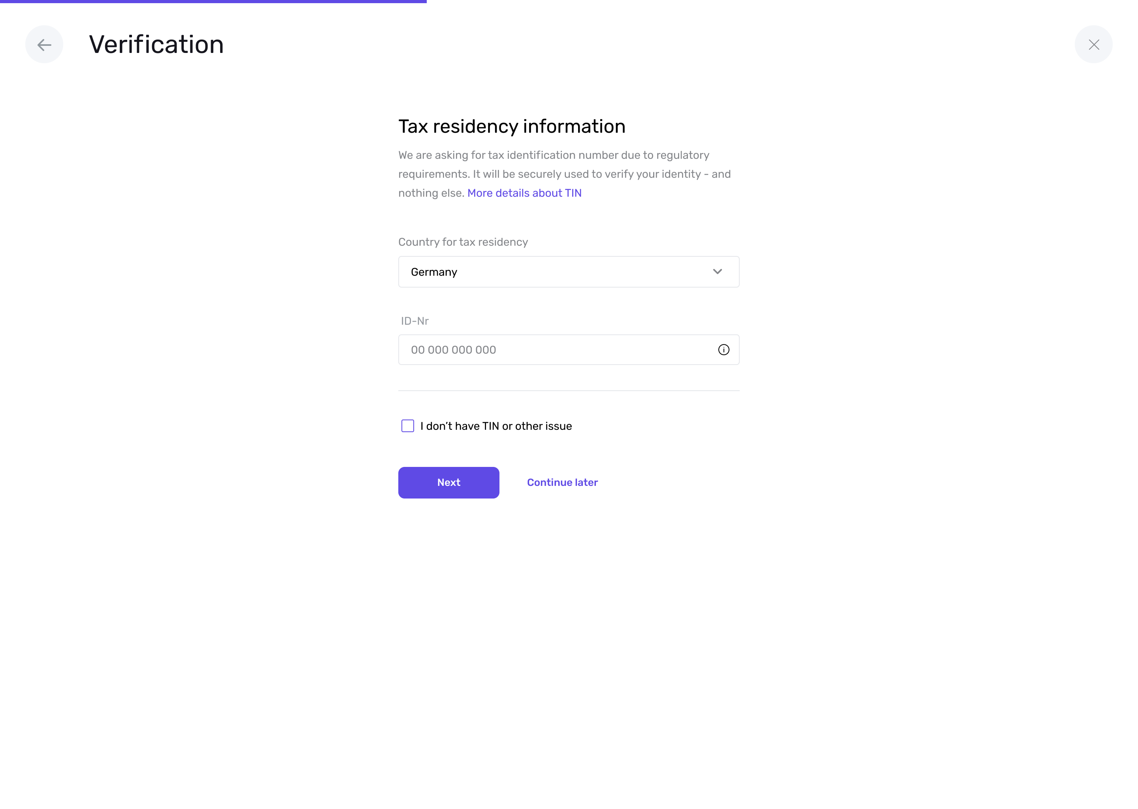Show ID-Nr help via the info icon
This screenshot has width=1138, height=809.
[x=723, y=350]
